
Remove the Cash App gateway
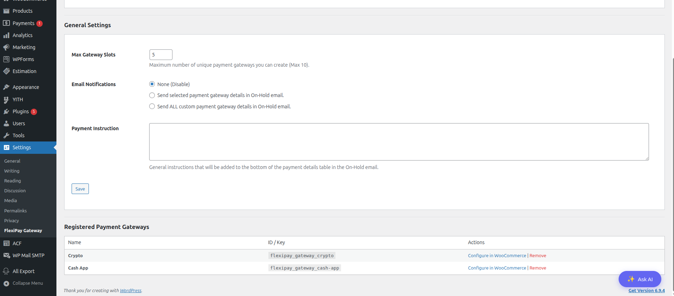tap(538, 268)
